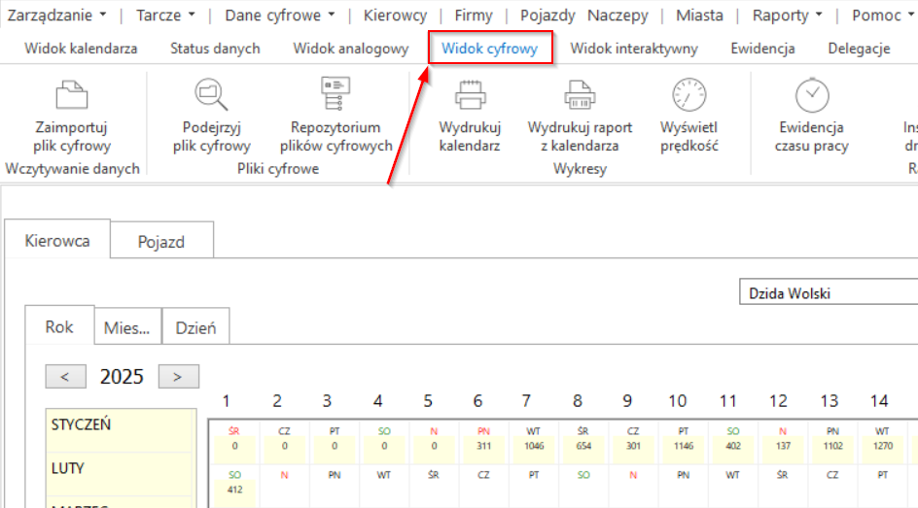
Task: Open the Miasta menu item
Action: click(x=699, y=16)
